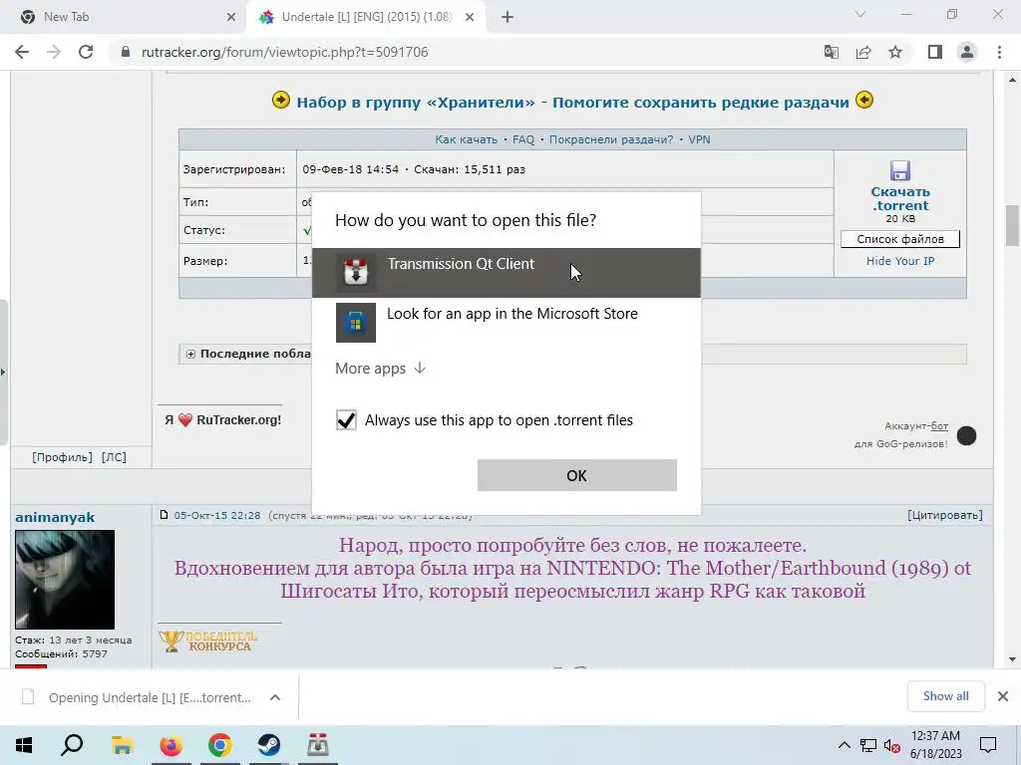Open a new browser tab with plus
This screenshot has height=765, width=1021.
(508, 17)
